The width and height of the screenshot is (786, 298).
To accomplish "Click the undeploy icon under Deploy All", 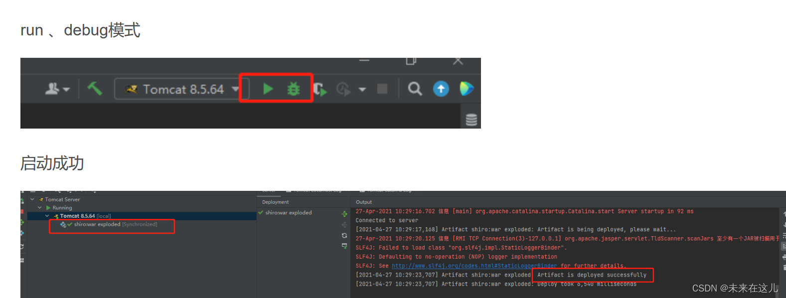I will pyautogui.click(x=344, y=225).
